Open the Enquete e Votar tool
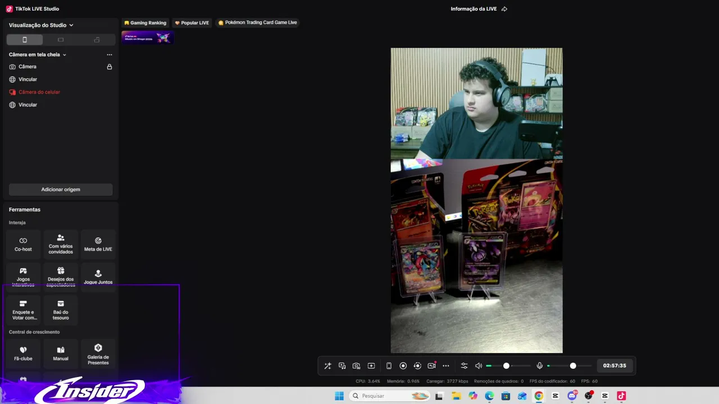The height and width of the screenshot is (404, 719). (23, 310)
